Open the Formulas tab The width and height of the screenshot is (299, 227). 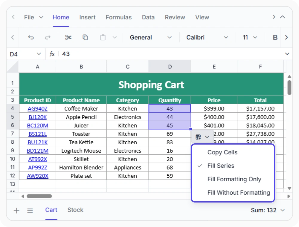pyautogui.click(x=119, y=17)
